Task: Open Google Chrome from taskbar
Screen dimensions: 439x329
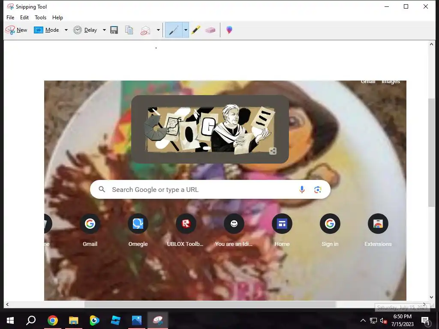Action: [52, 320]
